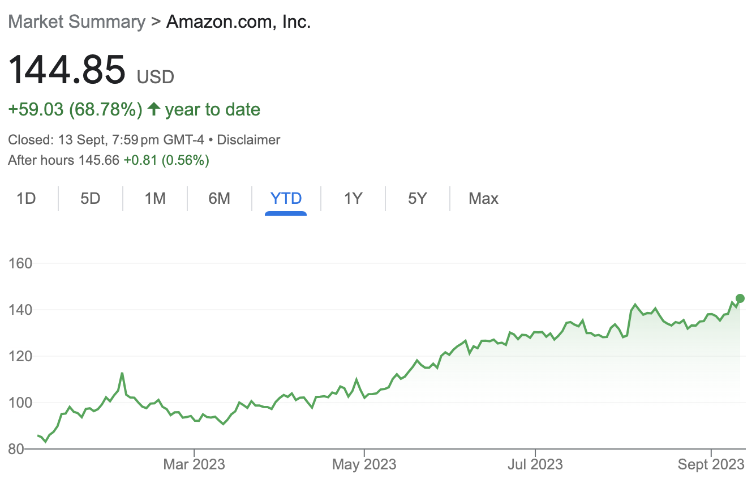View the 1Y chart range

pos(353,199)
